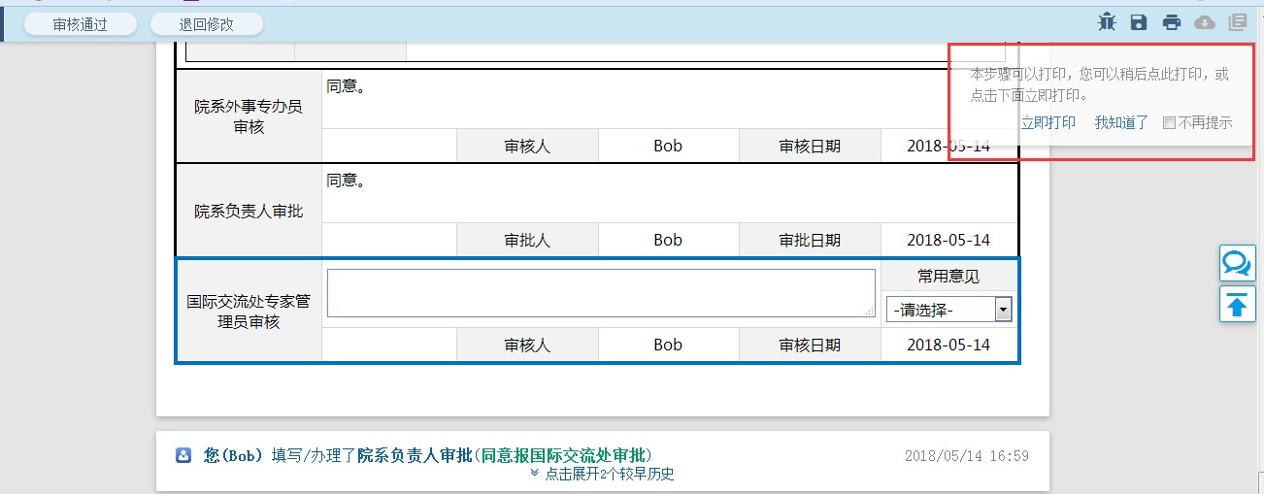Click the 国际交流处专家管理员审核 opinion text box
This screenshot has height=494, width=1264.
click(x=600, y=292)
